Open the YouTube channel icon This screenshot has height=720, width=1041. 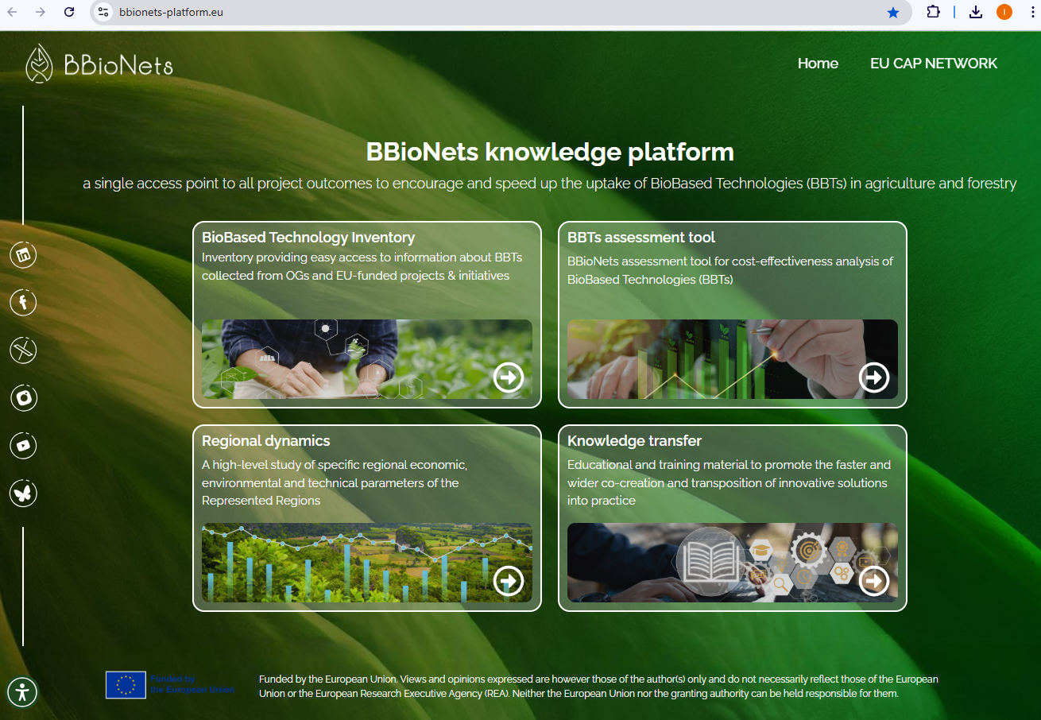pyautogui.click(x=23, y=446)
